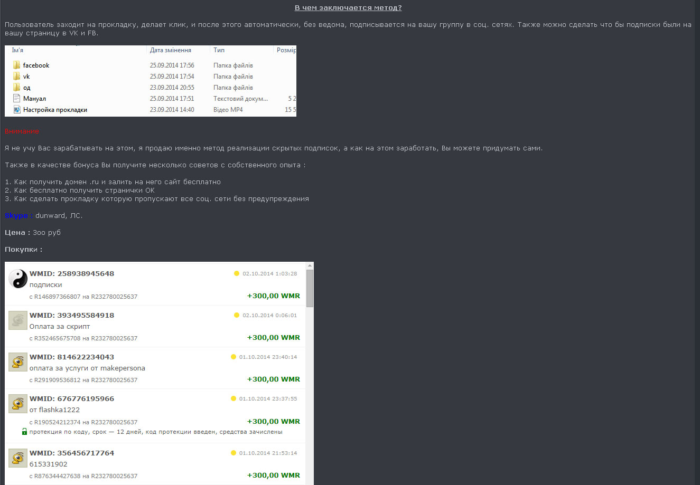Screen dimensions: 700x485
Task: Click the yellow status dot at 02.10.2014 1:03:28
Action: click(237, 273)
